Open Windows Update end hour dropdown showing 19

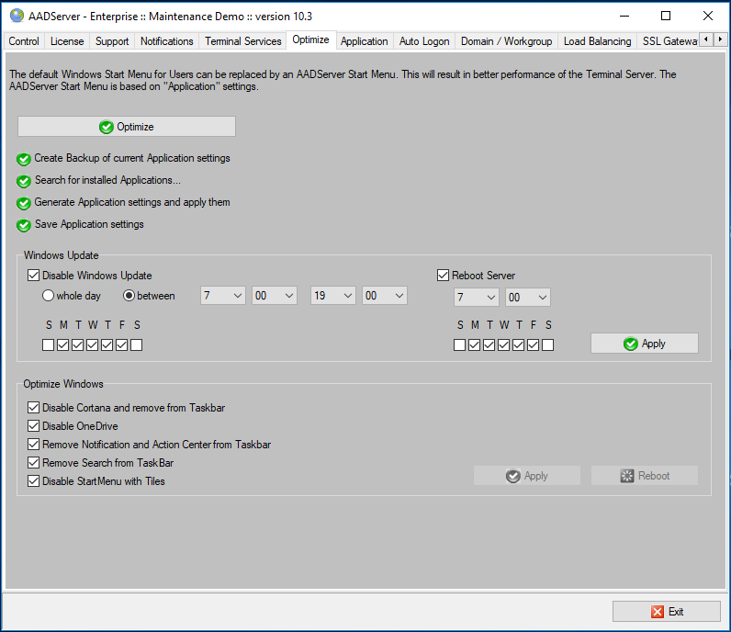[332, 295]
